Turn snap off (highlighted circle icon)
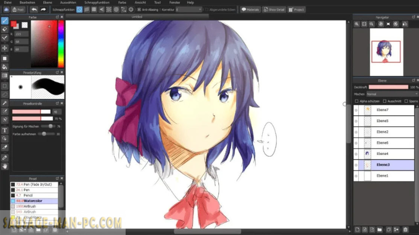Viewport: 419px width, 235px height. tap(79, 10)
